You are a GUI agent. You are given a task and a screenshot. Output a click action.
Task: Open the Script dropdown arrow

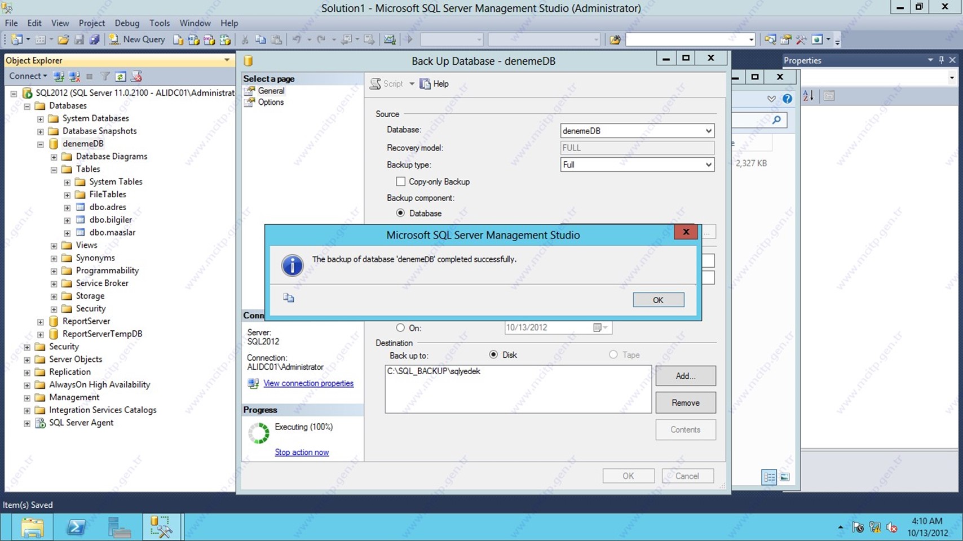[x=412, y=84]
